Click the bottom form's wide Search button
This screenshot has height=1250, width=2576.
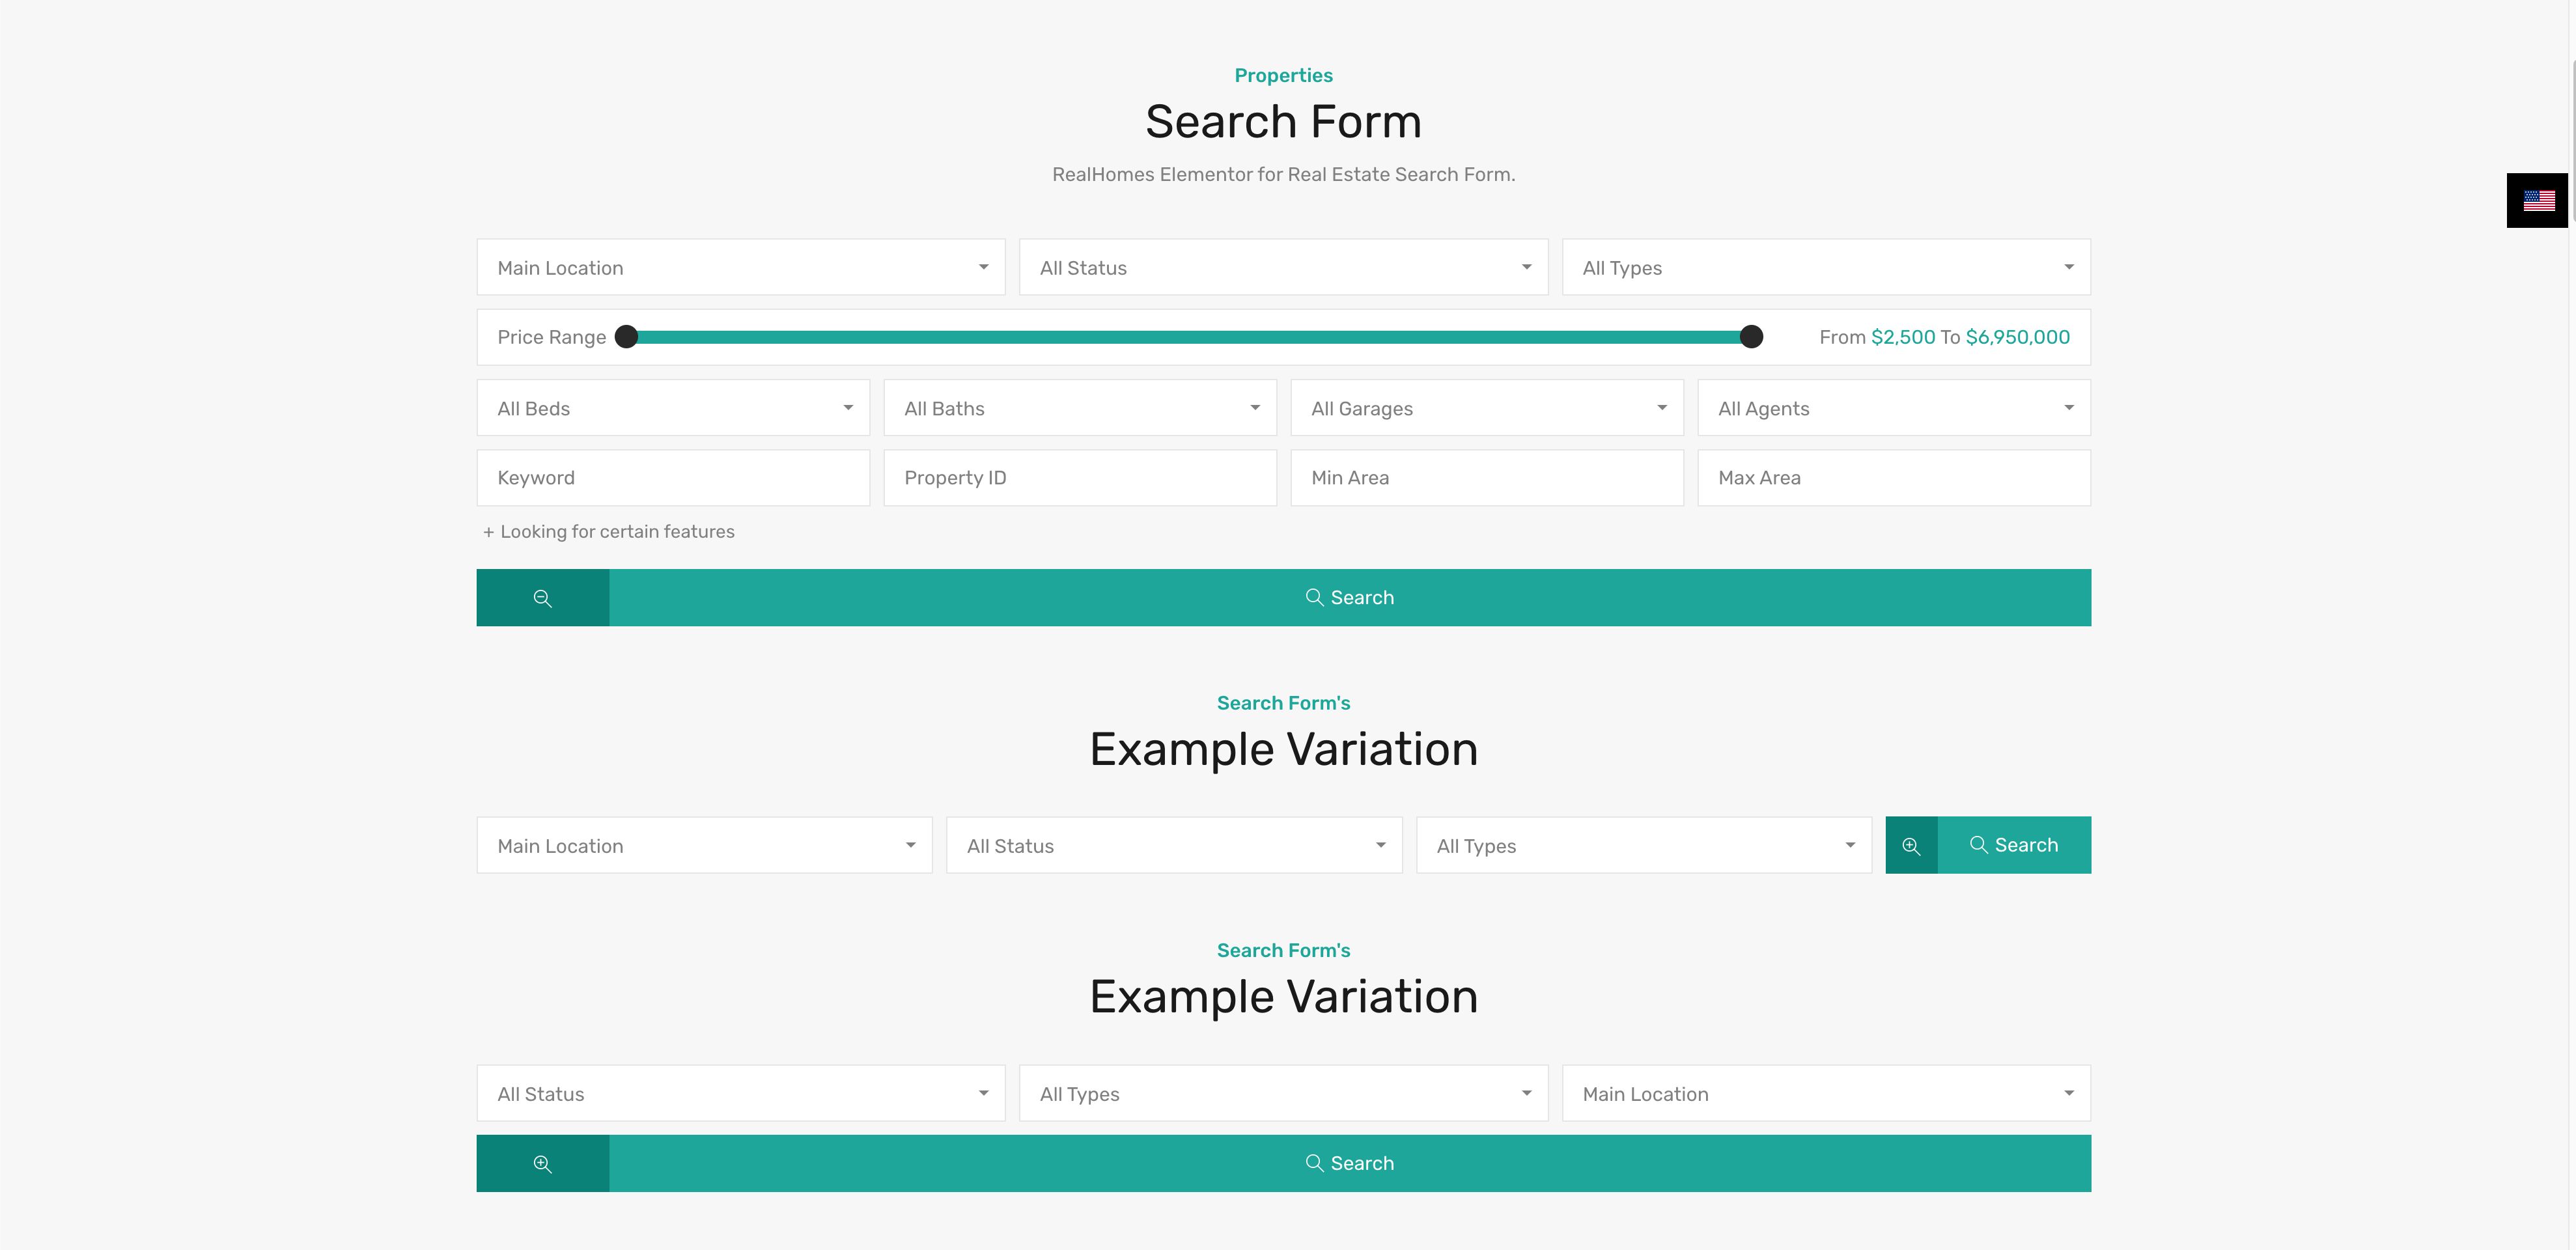coord(1349,1164)
